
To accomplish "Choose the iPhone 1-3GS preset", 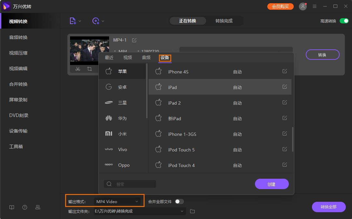I will pos(220,134).
